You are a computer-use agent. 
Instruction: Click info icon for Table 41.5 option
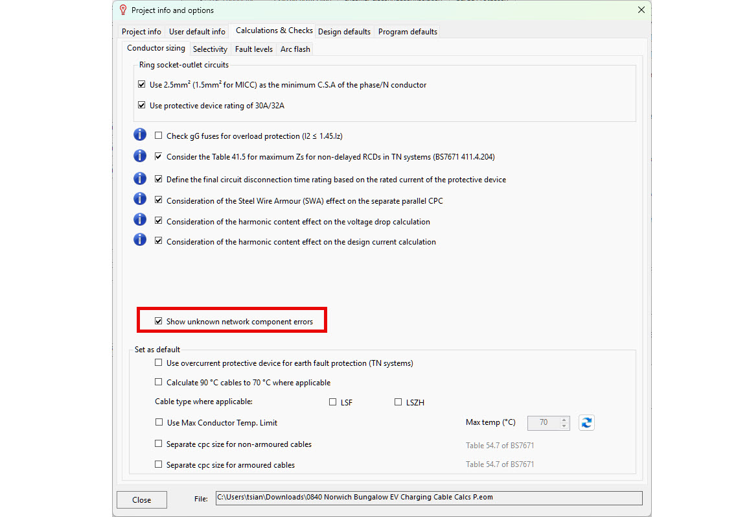click(x=140, y=156)
